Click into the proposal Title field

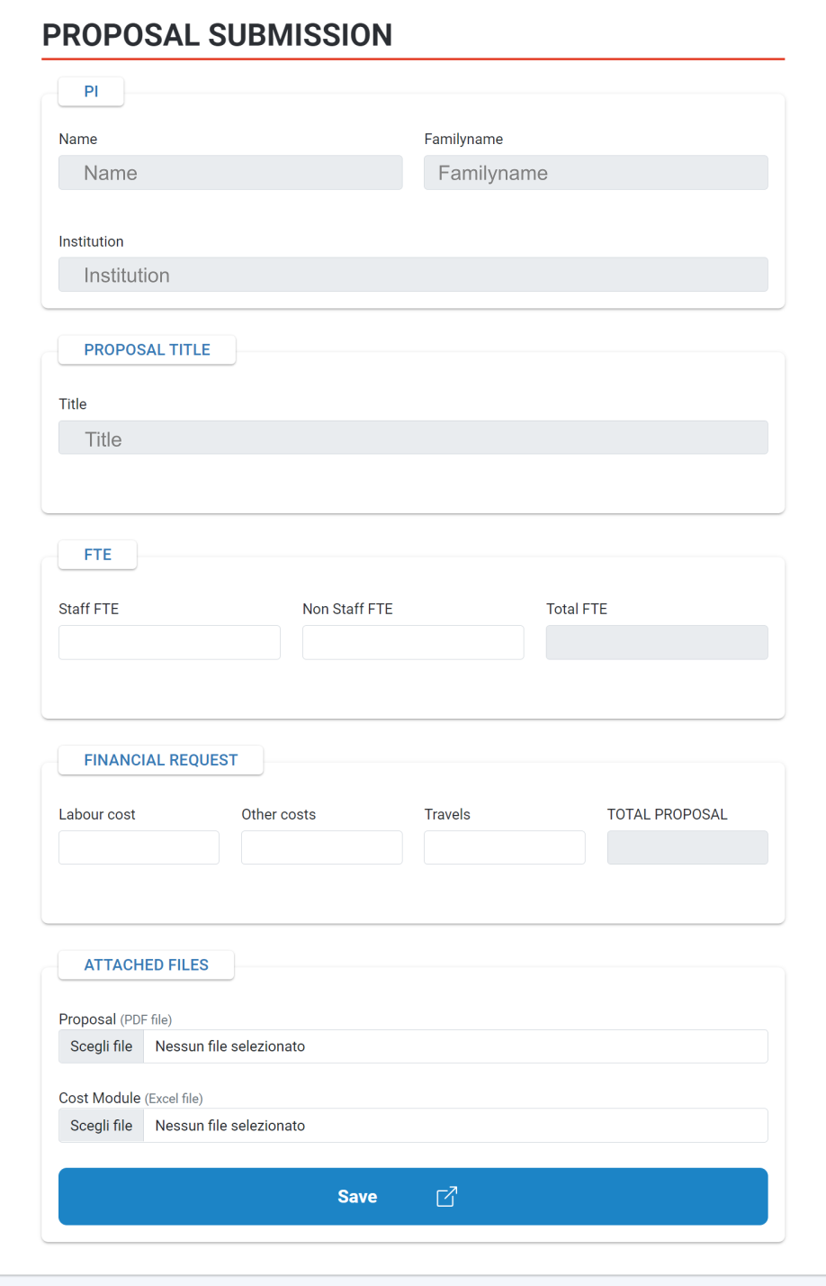click(x=413, y=438)
